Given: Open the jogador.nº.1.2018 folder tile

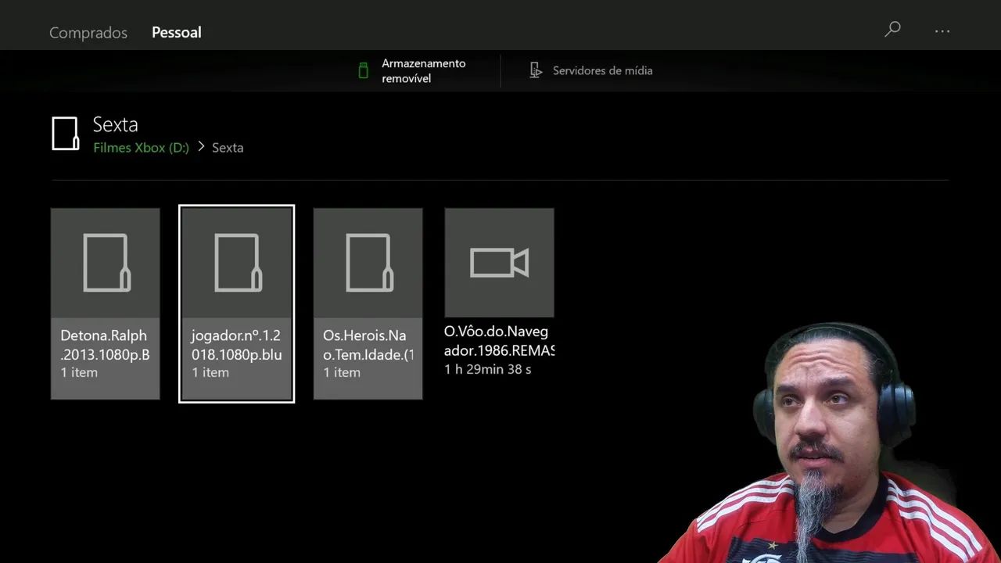Looking at the screenshot, I should (237, 303).
